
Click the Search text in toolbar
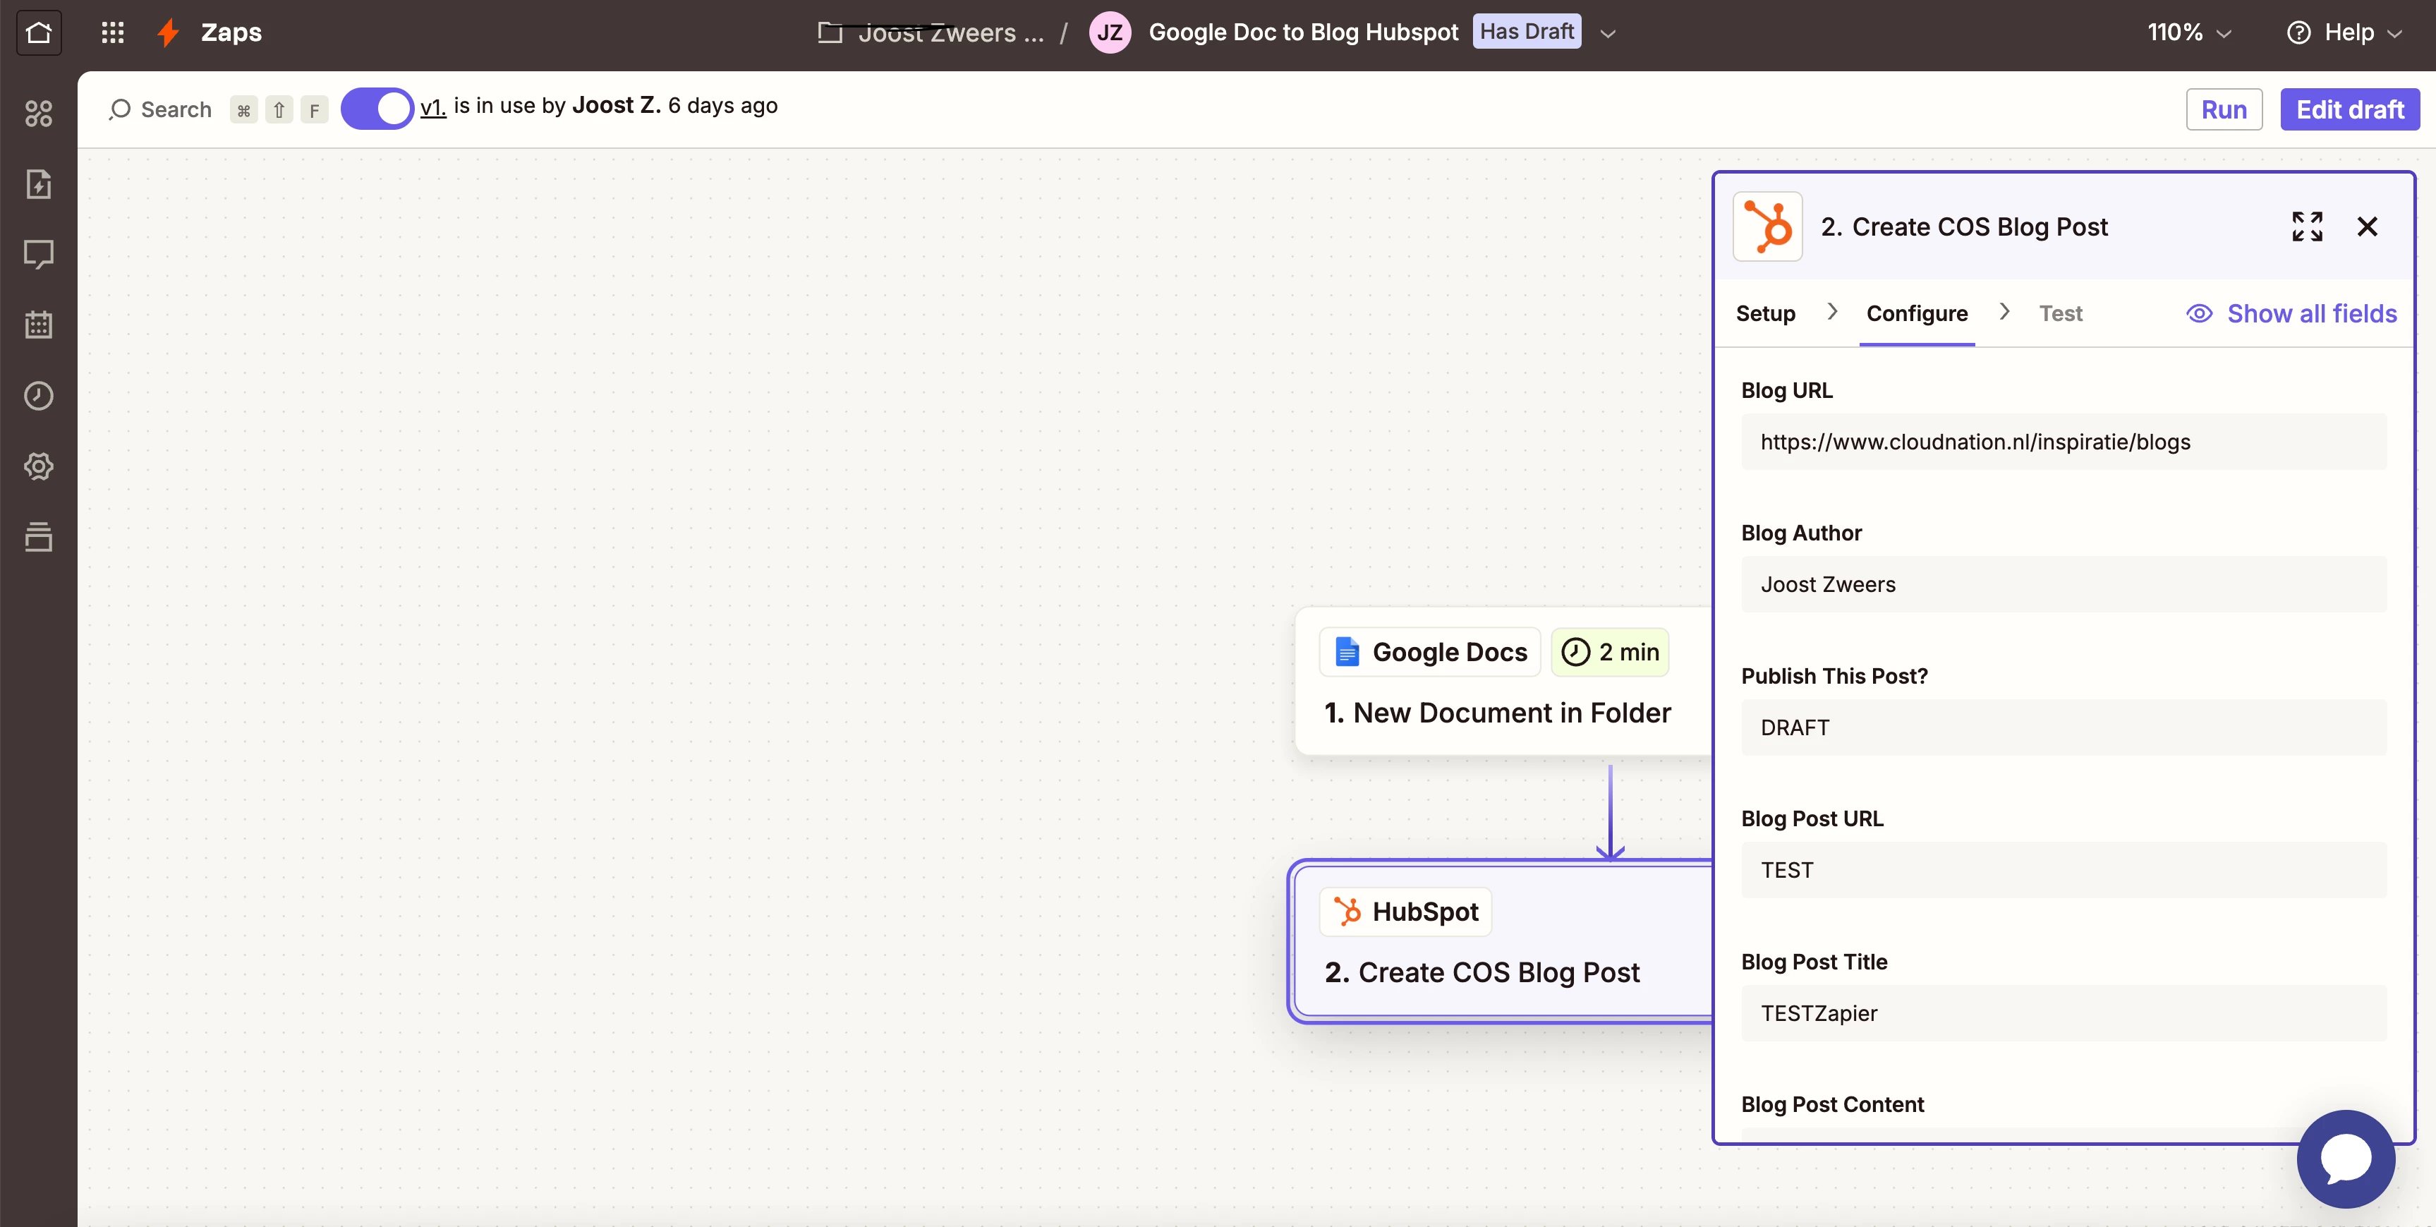click(176, 110)
